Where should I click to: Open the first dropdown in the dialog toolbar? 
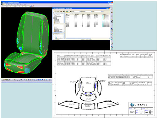click(x=75, y=12)
